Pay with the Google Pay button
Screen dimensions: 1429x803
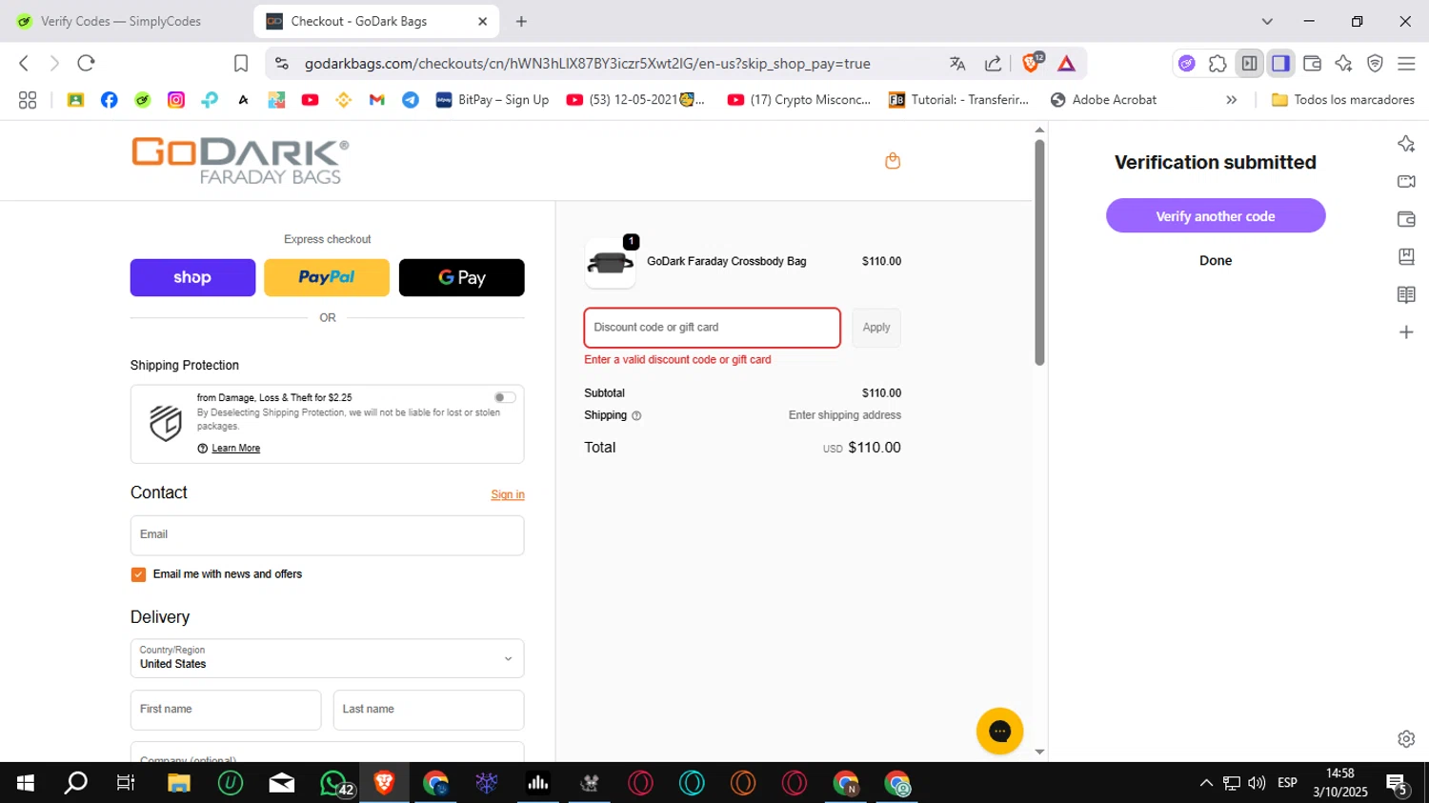point(461,277)
